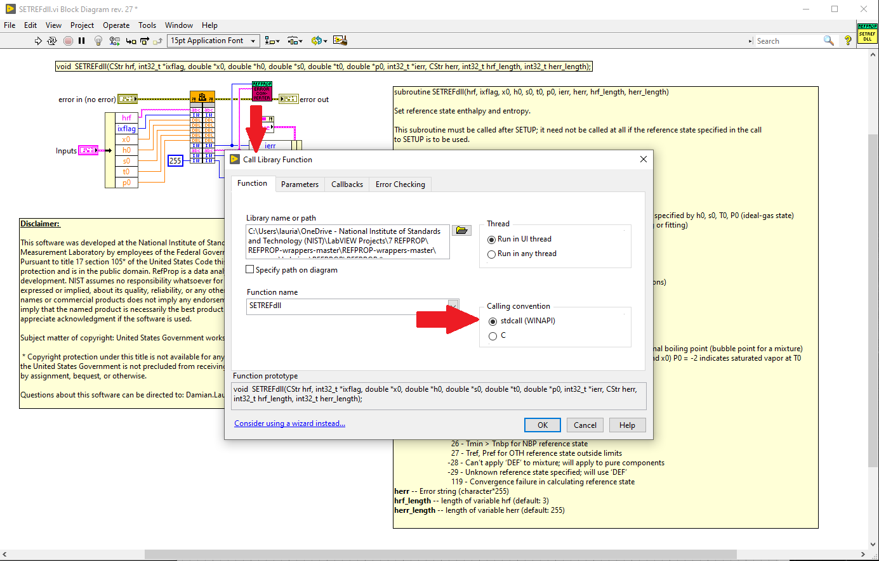Viewport: 879px width, 561px height.
Task: Click the 'Consider using a wizard instead' link
Action: pyautogui.click(x=289, y=423)
